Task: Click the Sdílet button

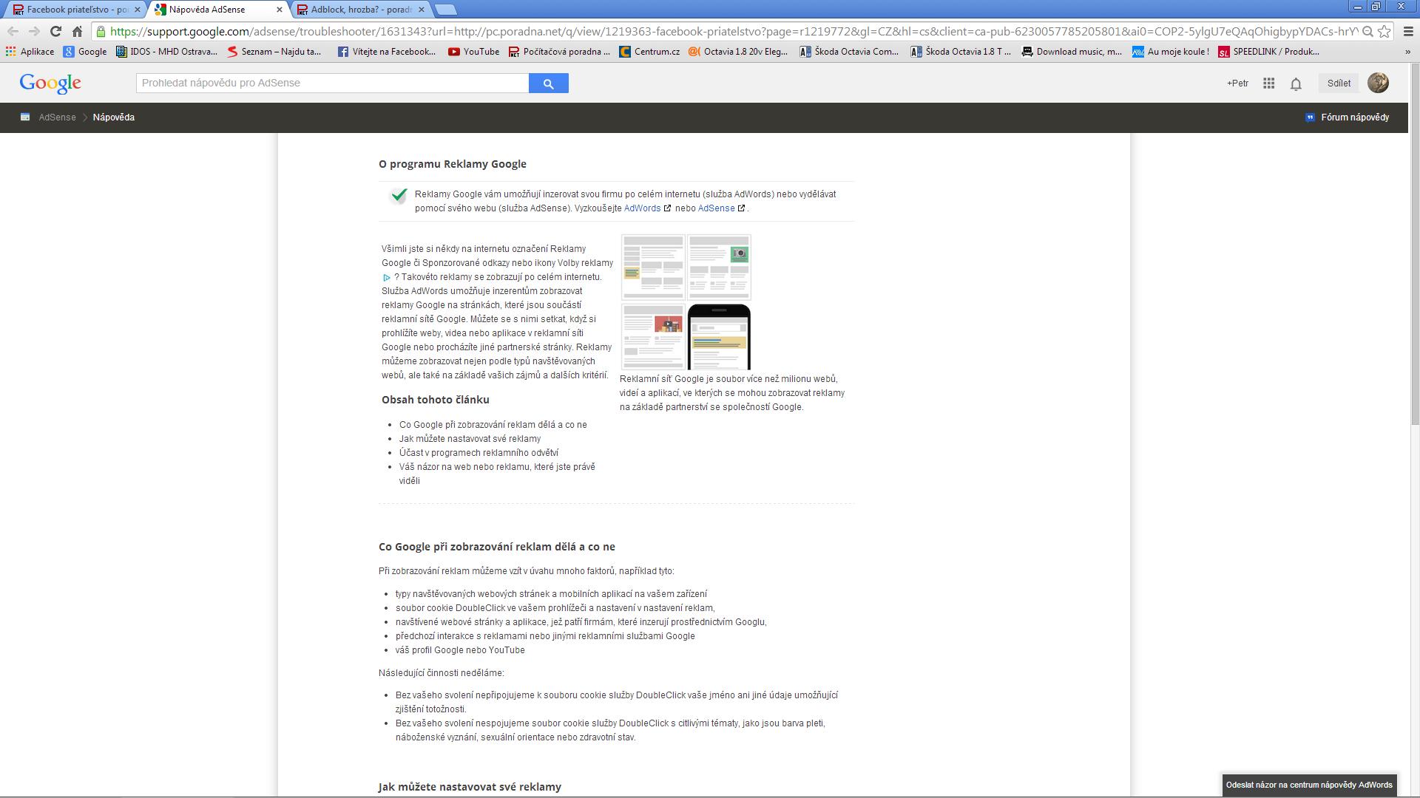Action: [x=1339, y=83]
